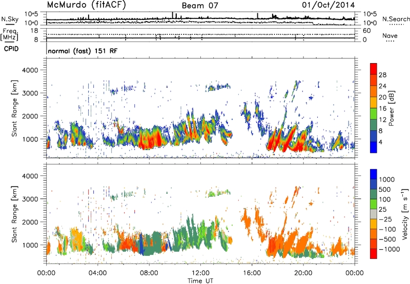Click the gray segment of the velocity colorbar
410x284 pixels.
(x=374, y=214)
